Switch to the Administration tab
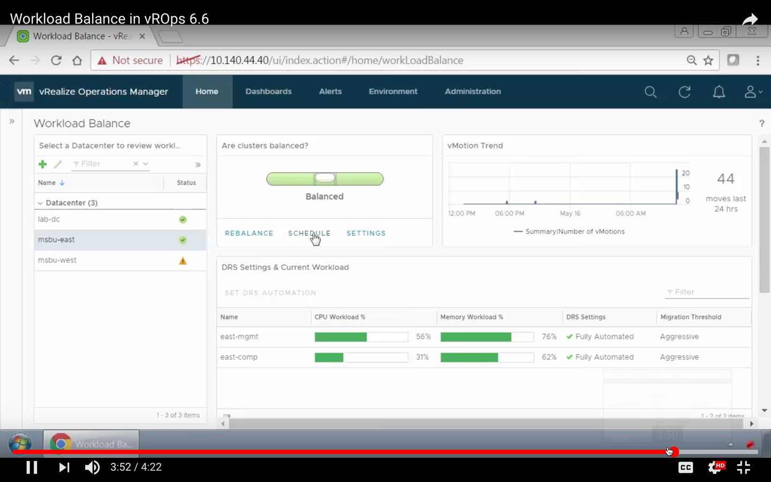Screen dimensions: 771x482 [x=472, y=92]
